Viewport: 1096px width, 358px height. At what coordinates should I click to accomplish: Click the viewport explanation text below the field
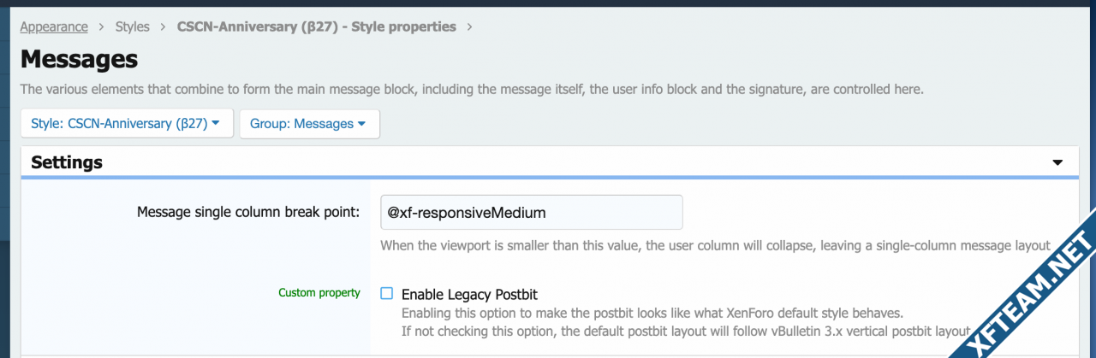pos(715,246)
